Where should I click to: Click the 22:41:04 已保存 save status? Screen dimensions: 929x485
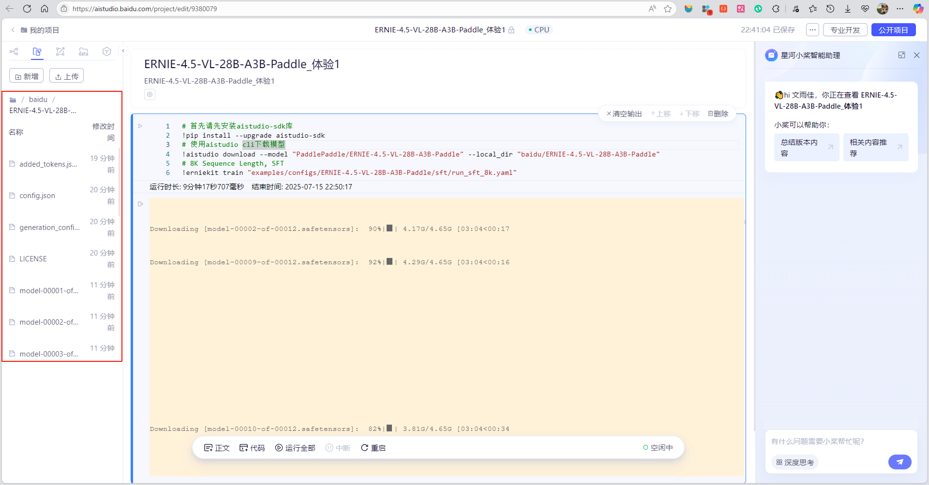(x=768, y=30)
